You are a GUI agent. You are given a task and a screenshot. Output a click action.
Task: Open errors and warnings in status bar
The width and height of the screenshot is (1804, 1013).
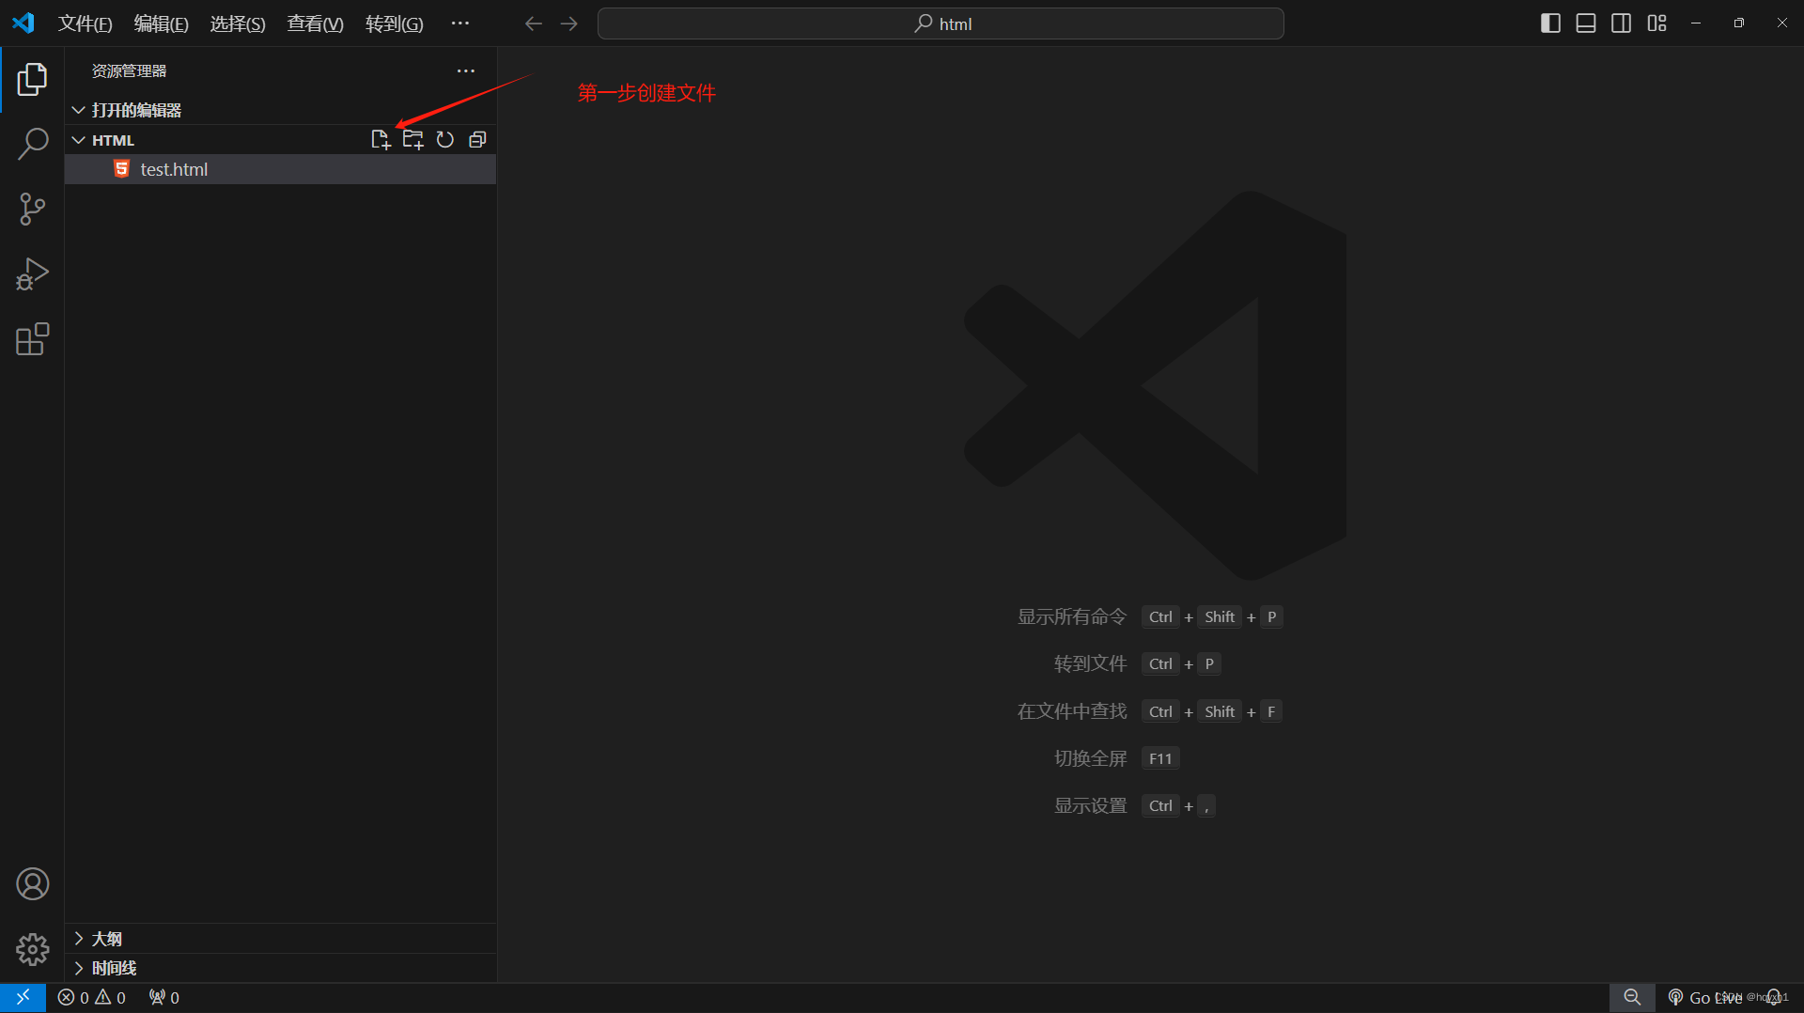(91, 998)
